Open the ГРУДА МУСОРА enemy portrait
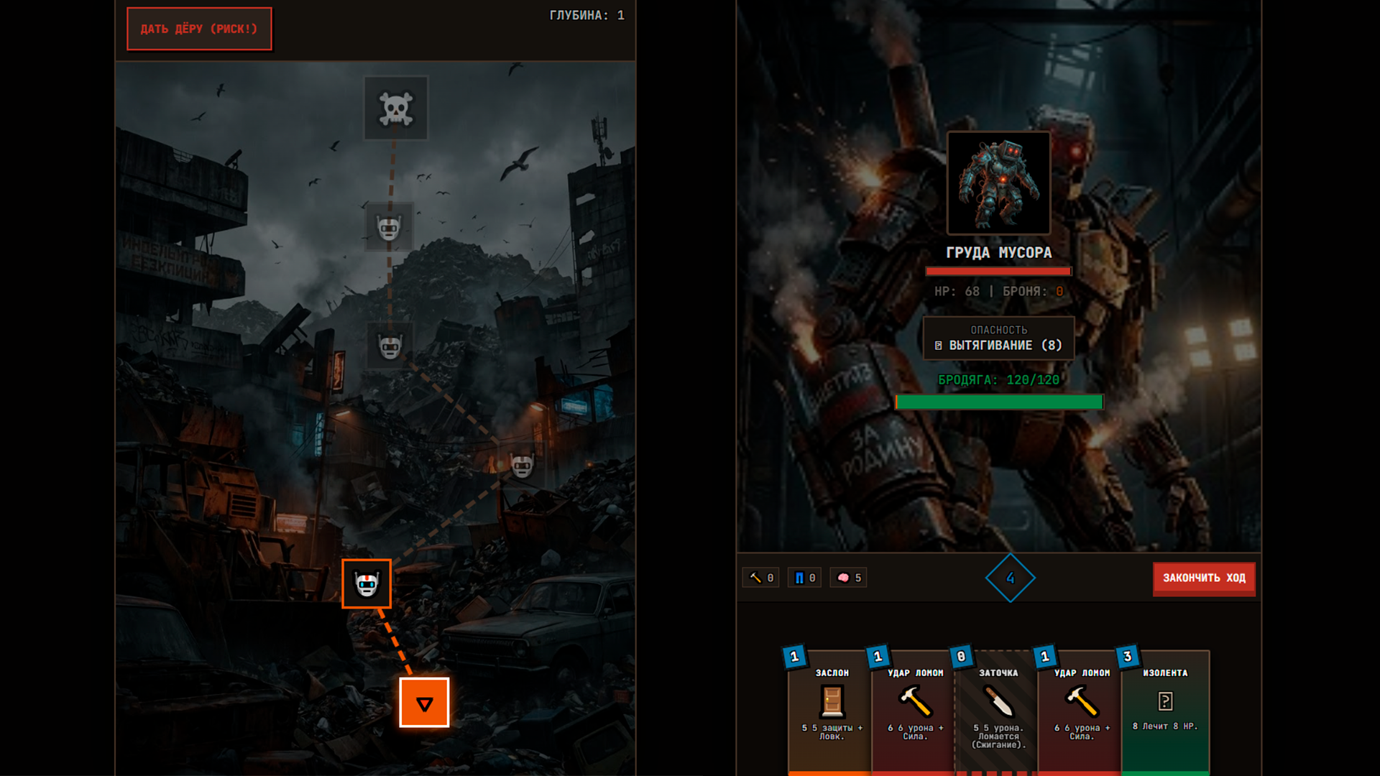1380x776 pixels. (x=998, y=183)
